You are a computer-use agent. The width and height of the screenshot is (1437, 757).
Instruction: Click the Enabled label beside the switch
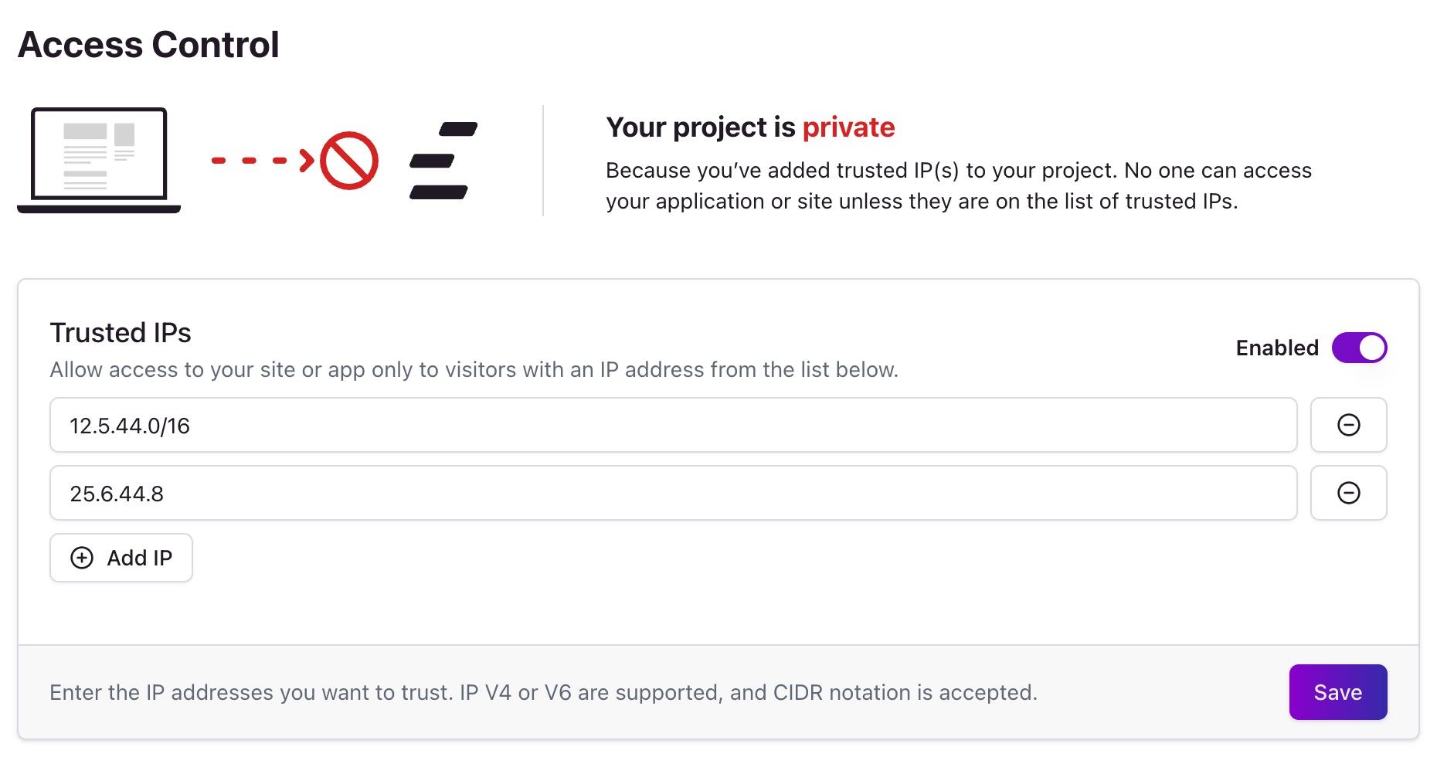coord(1277,348)
